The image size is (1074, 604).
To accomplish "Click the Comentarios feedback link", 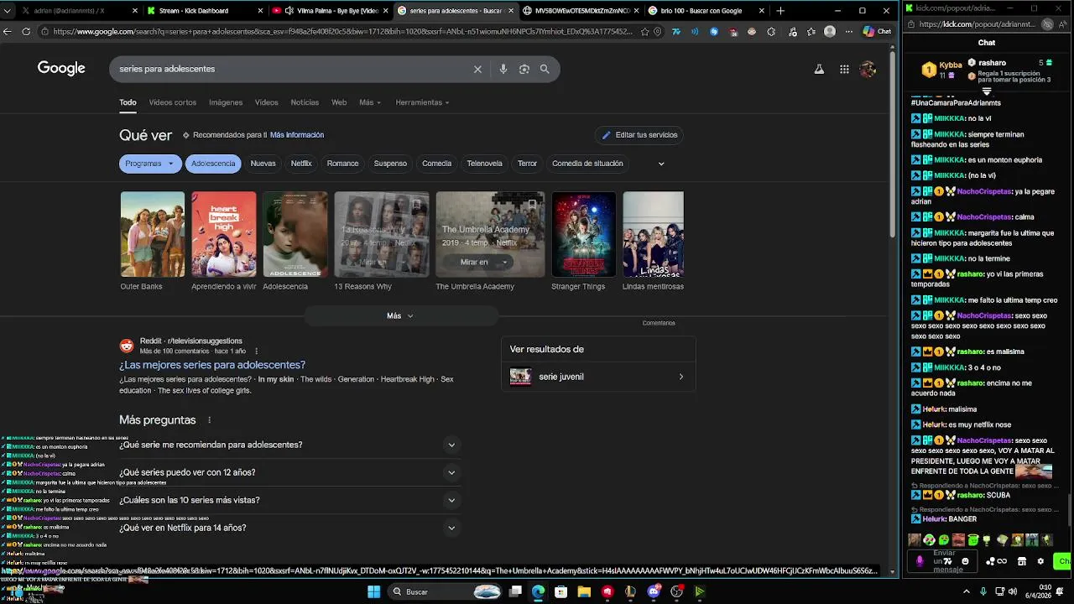I will [x=659, y=323].
